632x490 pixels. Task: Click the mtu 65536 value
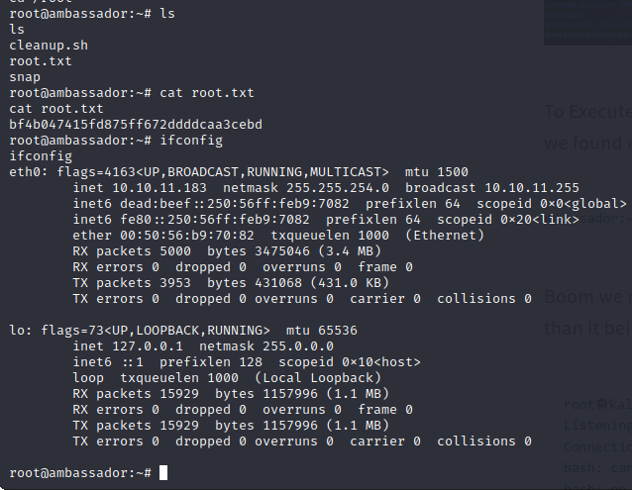coord(322,331)
